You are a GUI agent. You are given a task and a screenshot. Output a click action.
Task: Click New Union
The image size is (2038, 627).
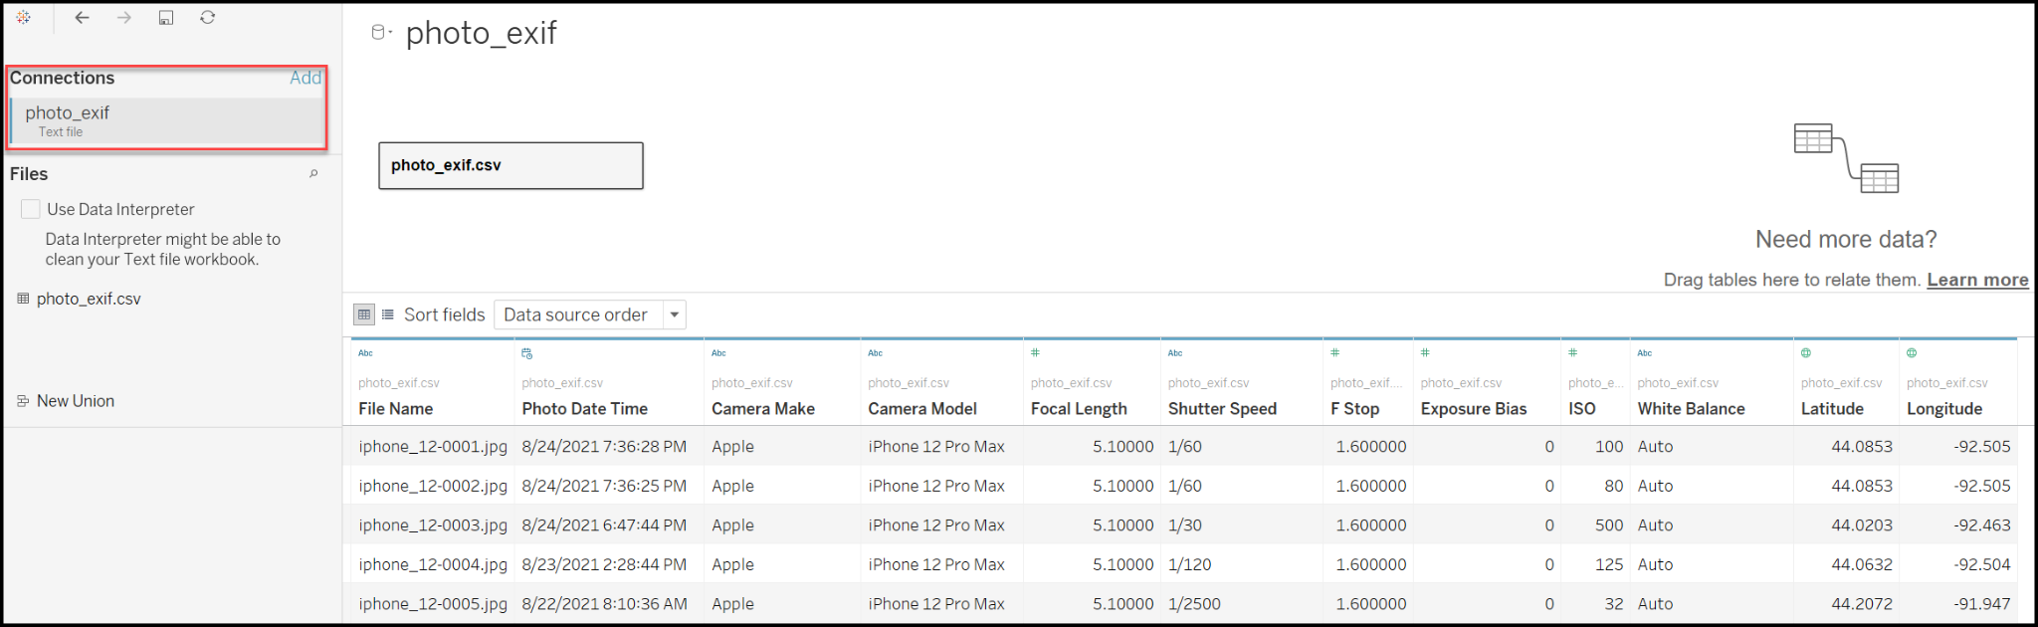pyautogui.click(x=75, y=401)
